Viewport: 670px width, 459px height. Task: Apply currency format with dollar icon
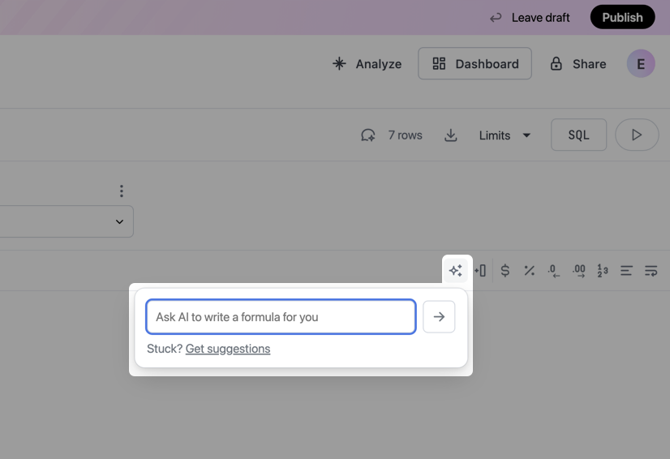[505, 271]
